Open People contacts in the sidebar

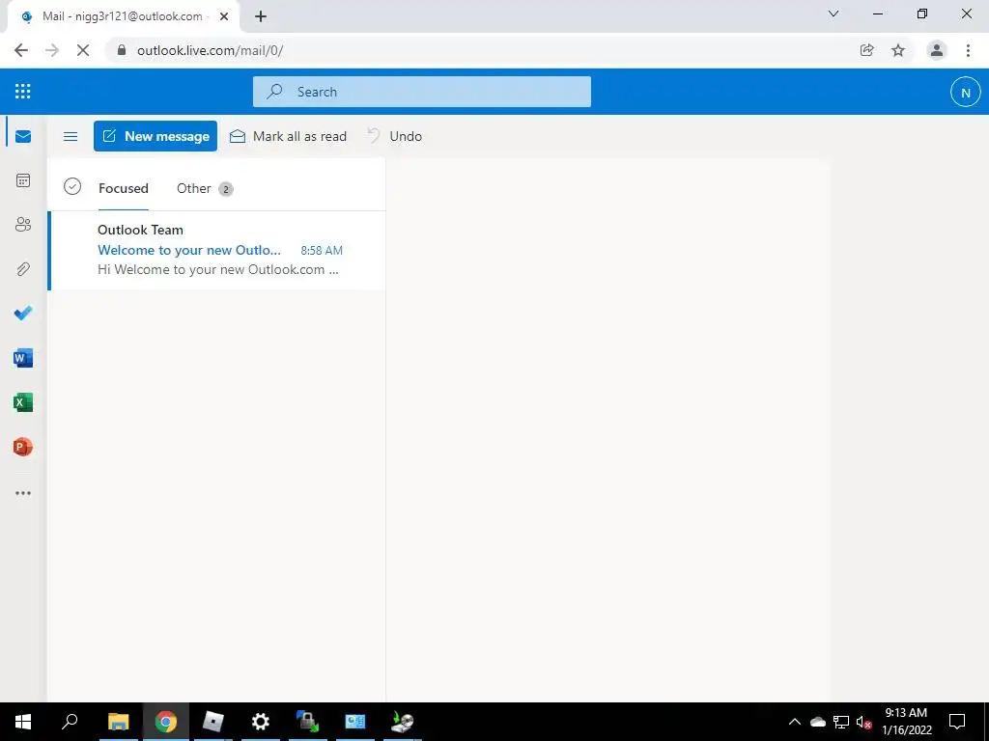click(x=23, y=225)
